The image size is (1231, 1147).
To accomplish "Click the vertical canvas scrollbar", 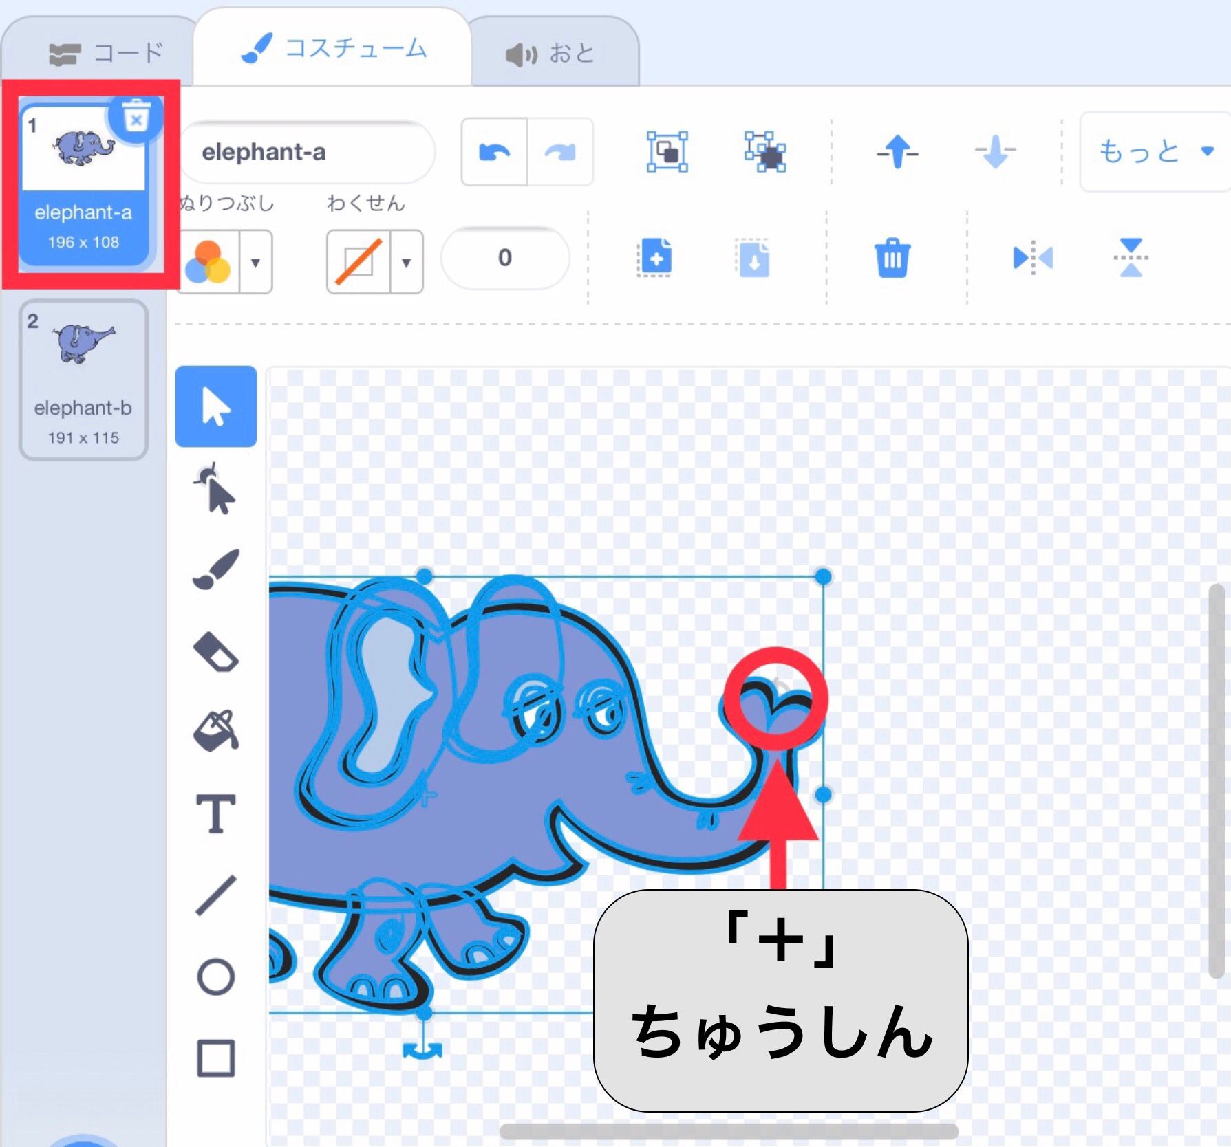I will pyautogui.click(x=1217, y=780).
